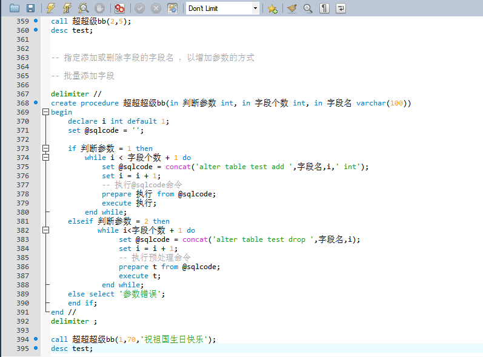
Task: Click '参数错误' string on line 389
Action: coord(140,294)
